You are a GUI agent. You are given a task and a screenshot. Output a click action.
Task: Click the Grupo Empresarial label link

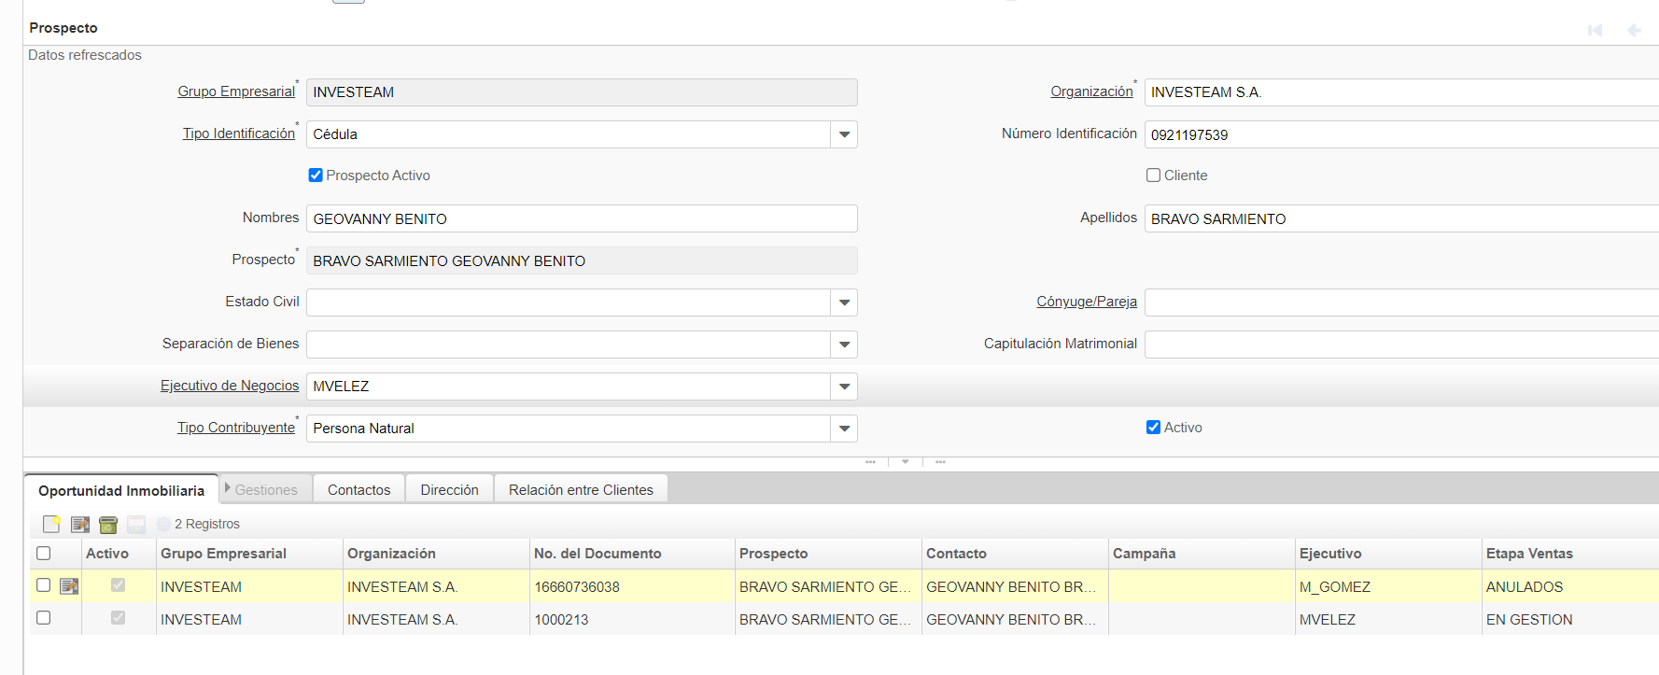click(x=236, y=91)
